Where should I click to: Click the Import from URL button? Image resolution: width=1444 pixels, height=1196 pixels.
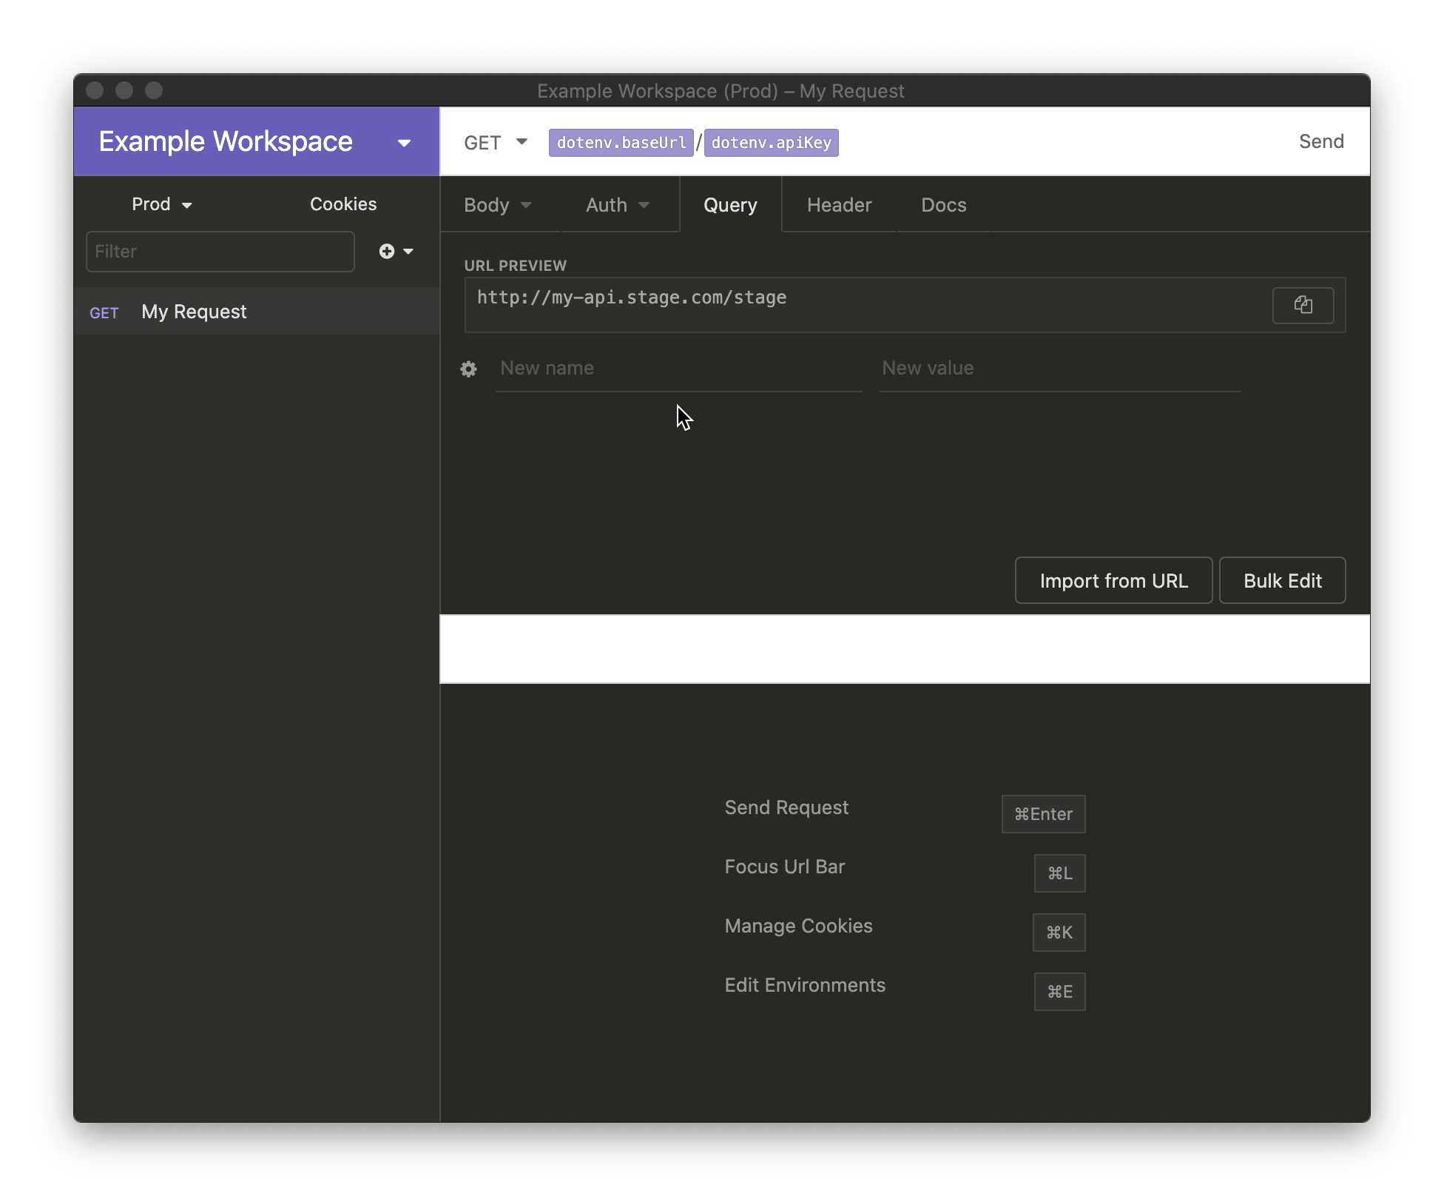(1113, 581)
